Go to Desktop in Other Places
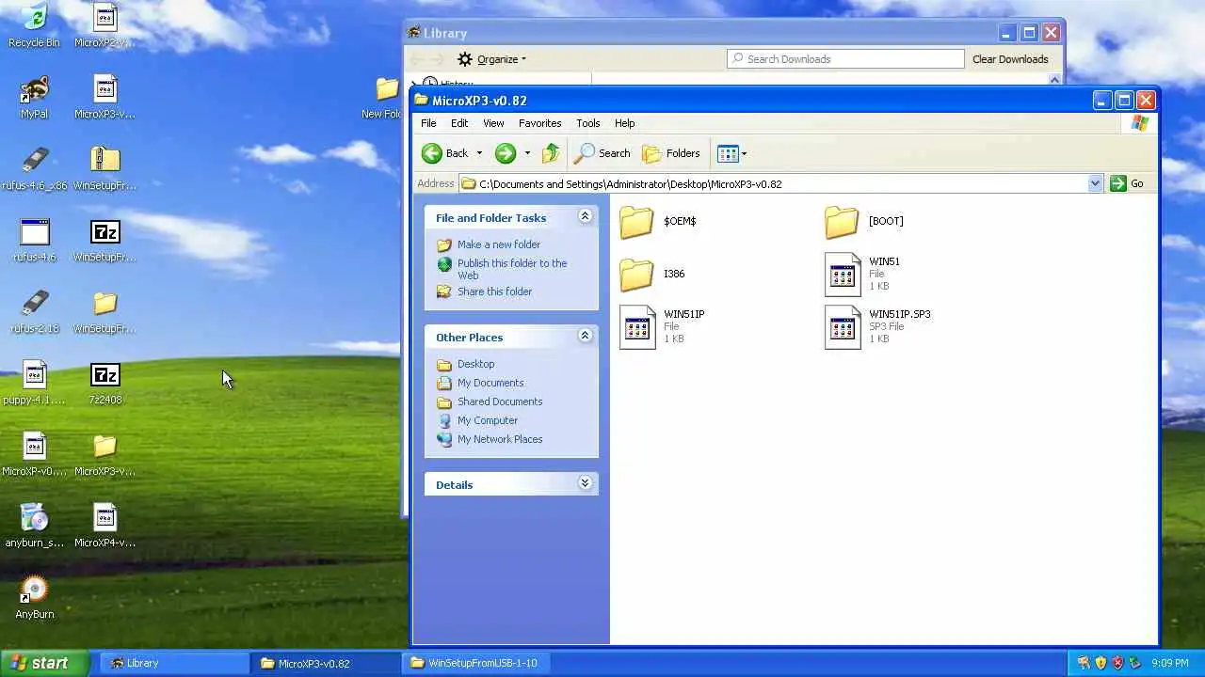 pos(475,364)
